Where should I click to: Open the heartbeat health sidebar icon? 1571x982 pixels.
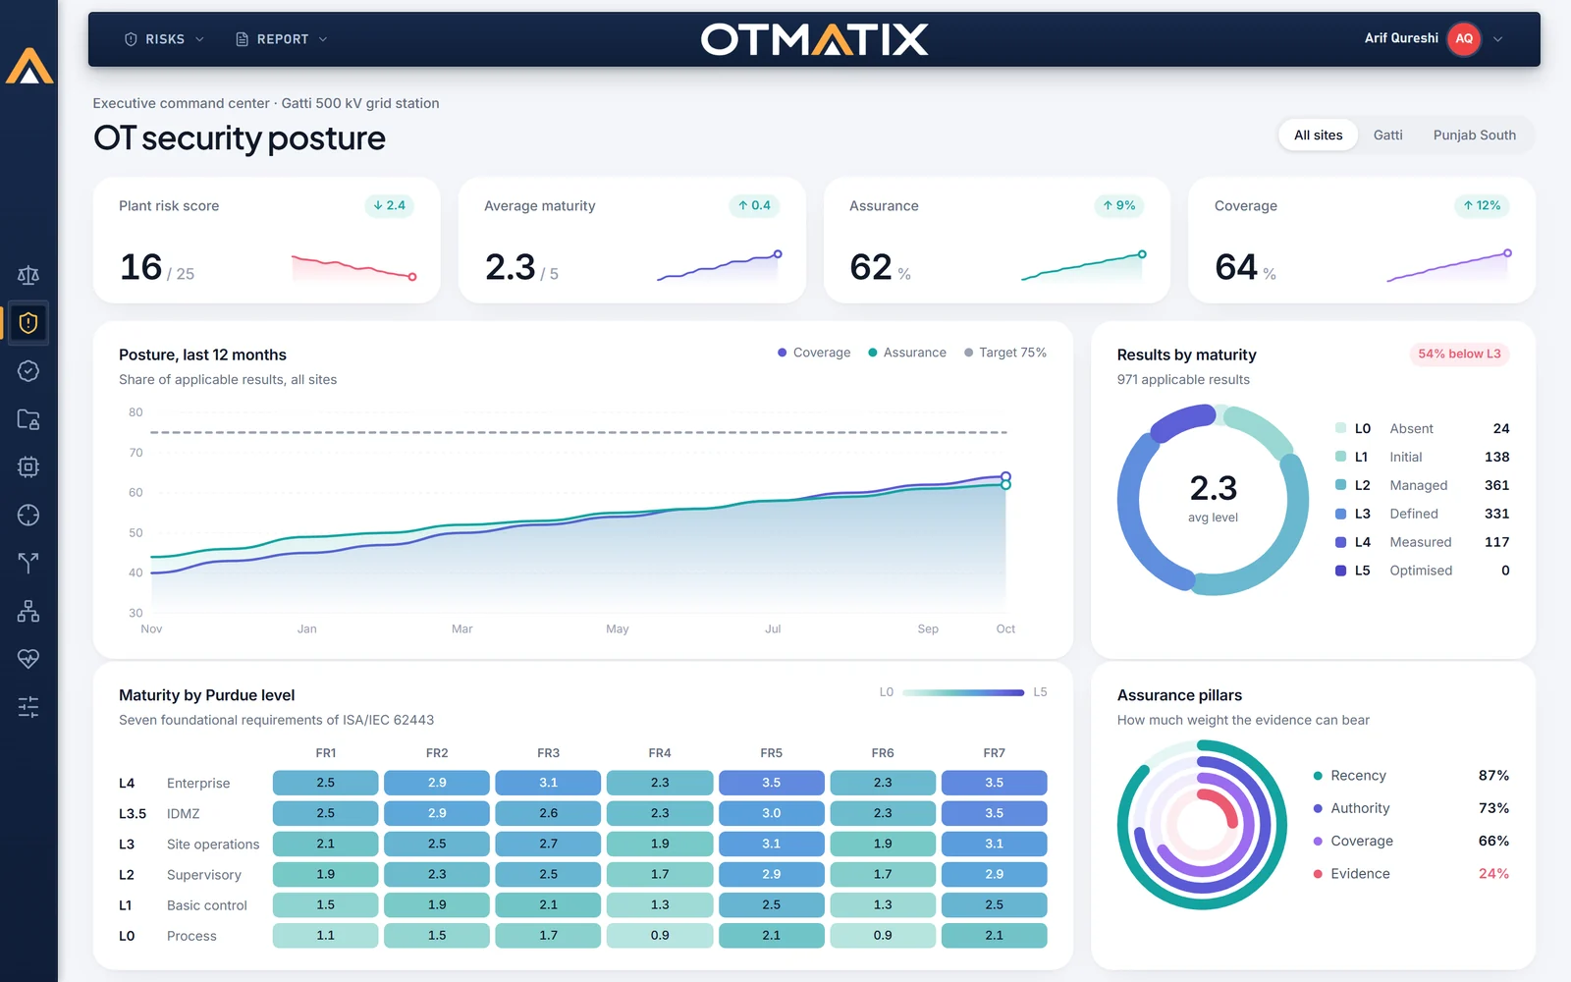tap(28, 658)
